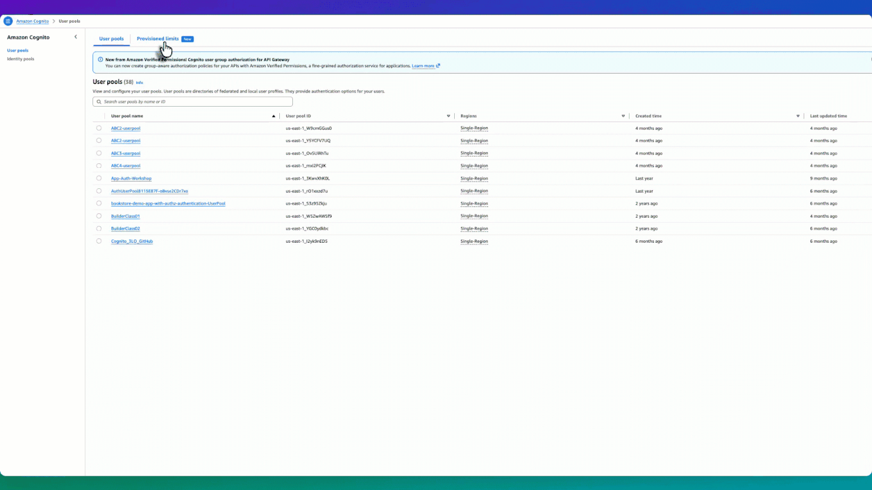Screen dimensions: 872x490
Task: Open the BuilderClass02 user pool
Action: 125,229
